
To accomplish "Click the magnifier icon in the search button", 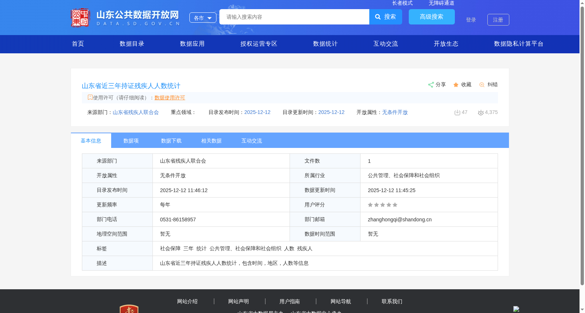I will pos(378,17).
